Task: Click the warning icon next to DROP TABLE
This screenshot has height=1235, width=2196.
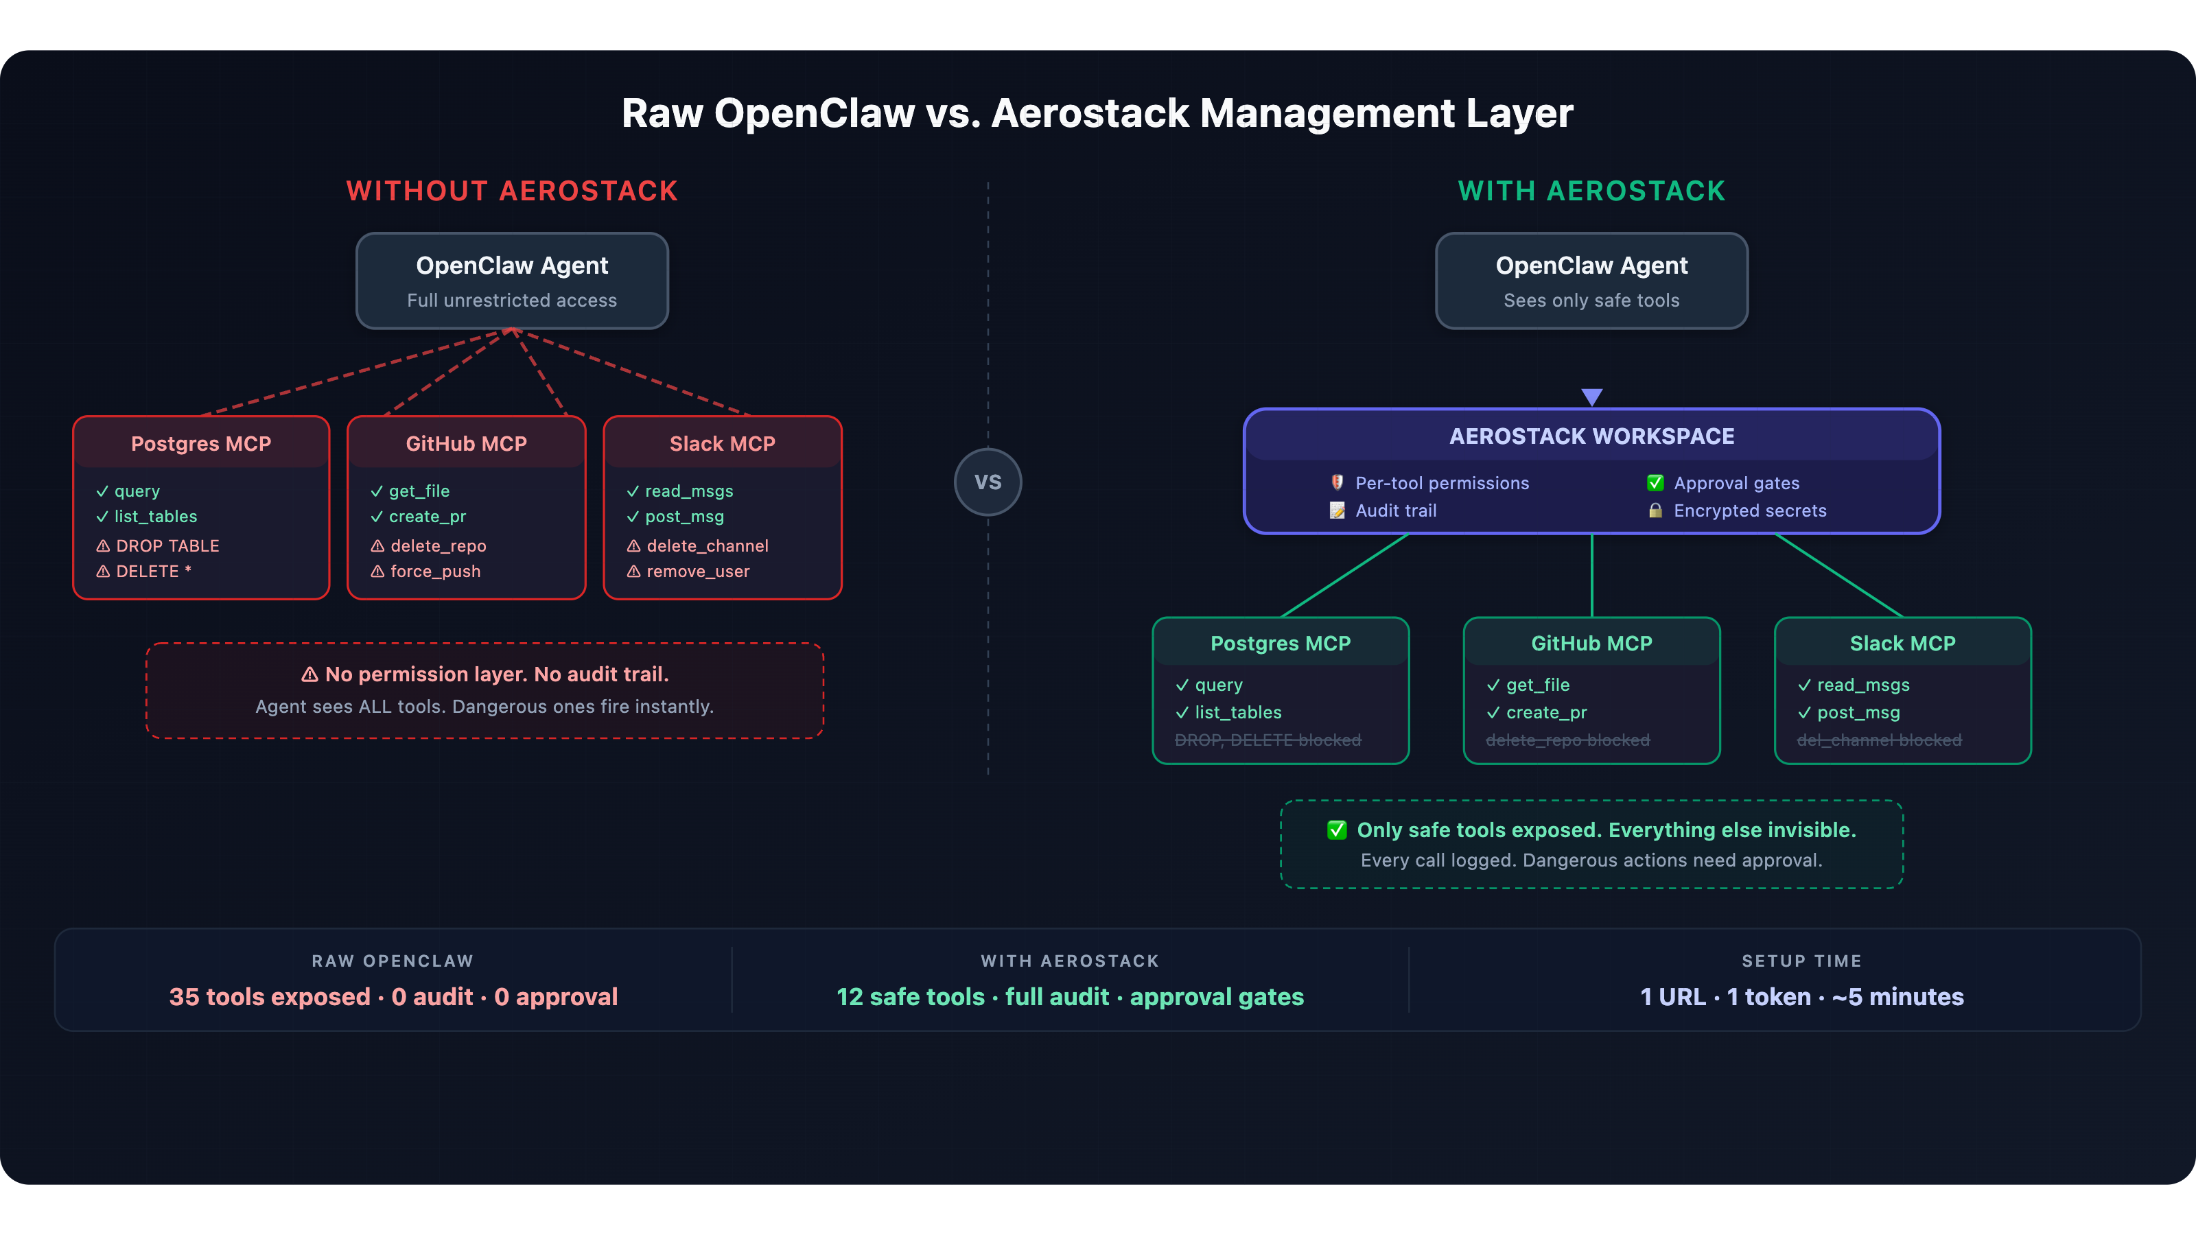Action: [x=103, y=545]
